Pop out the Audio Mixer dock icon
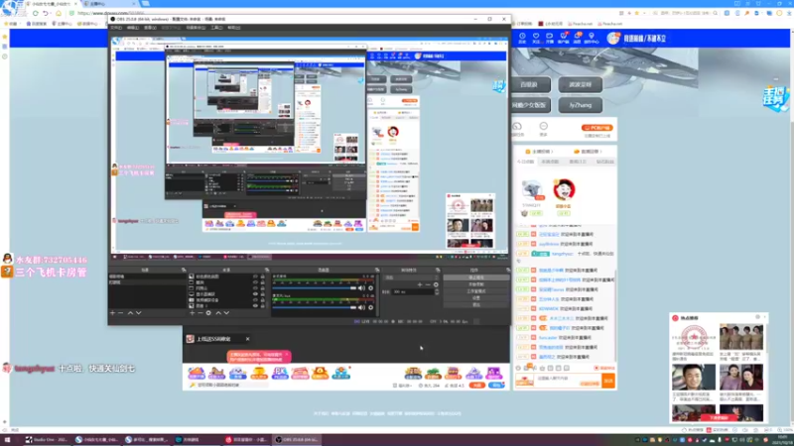The image size is (794, 446). click(377, 270)
